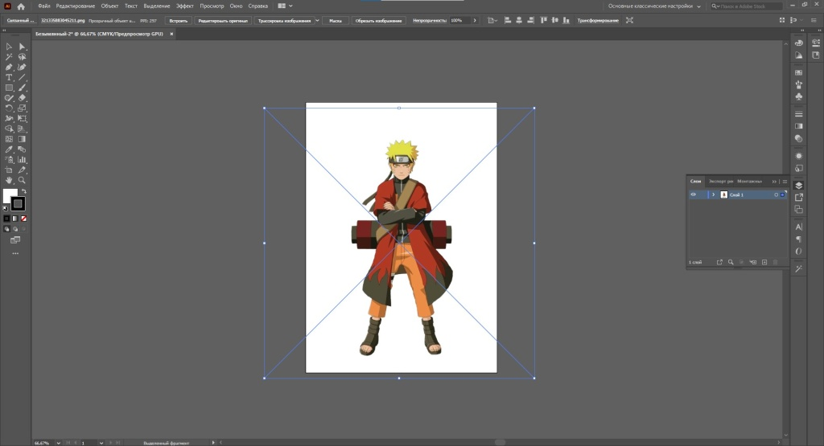Screen dimensions: 824x446
Task: Click the Stroke color swatch
Action: coord(18,203)
